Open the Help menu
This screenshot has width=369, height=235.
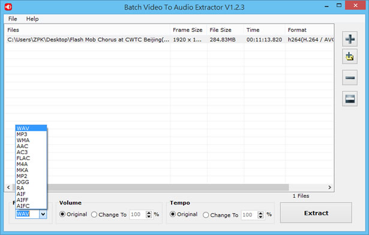tap(32, 19)
